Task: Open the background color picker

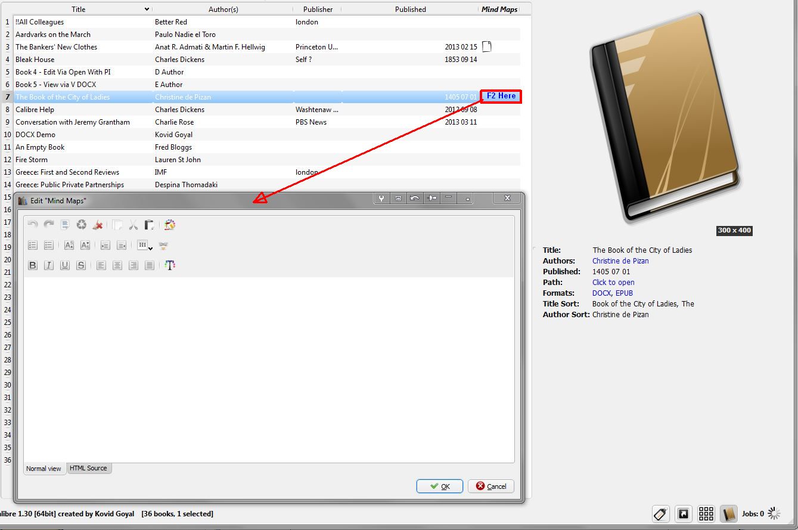Action: pos(170,225)
